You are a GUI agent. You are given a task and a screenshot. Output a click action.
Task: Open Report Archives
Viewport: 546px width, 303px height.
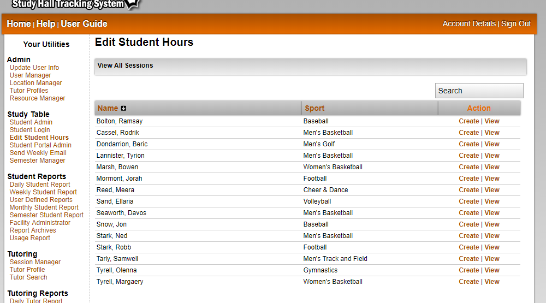(x=33, y=230)
